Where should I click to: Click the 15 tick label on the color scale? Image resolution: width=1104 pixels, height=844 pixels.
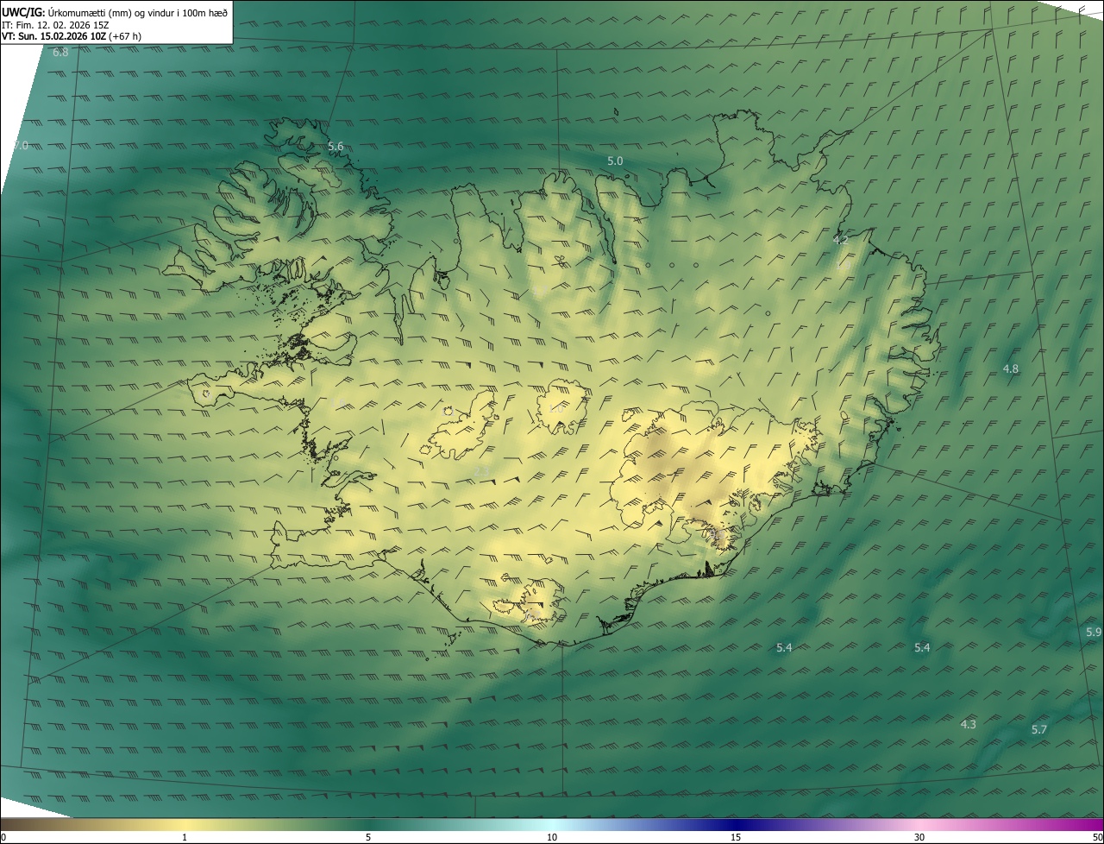(x=736, y=837)
